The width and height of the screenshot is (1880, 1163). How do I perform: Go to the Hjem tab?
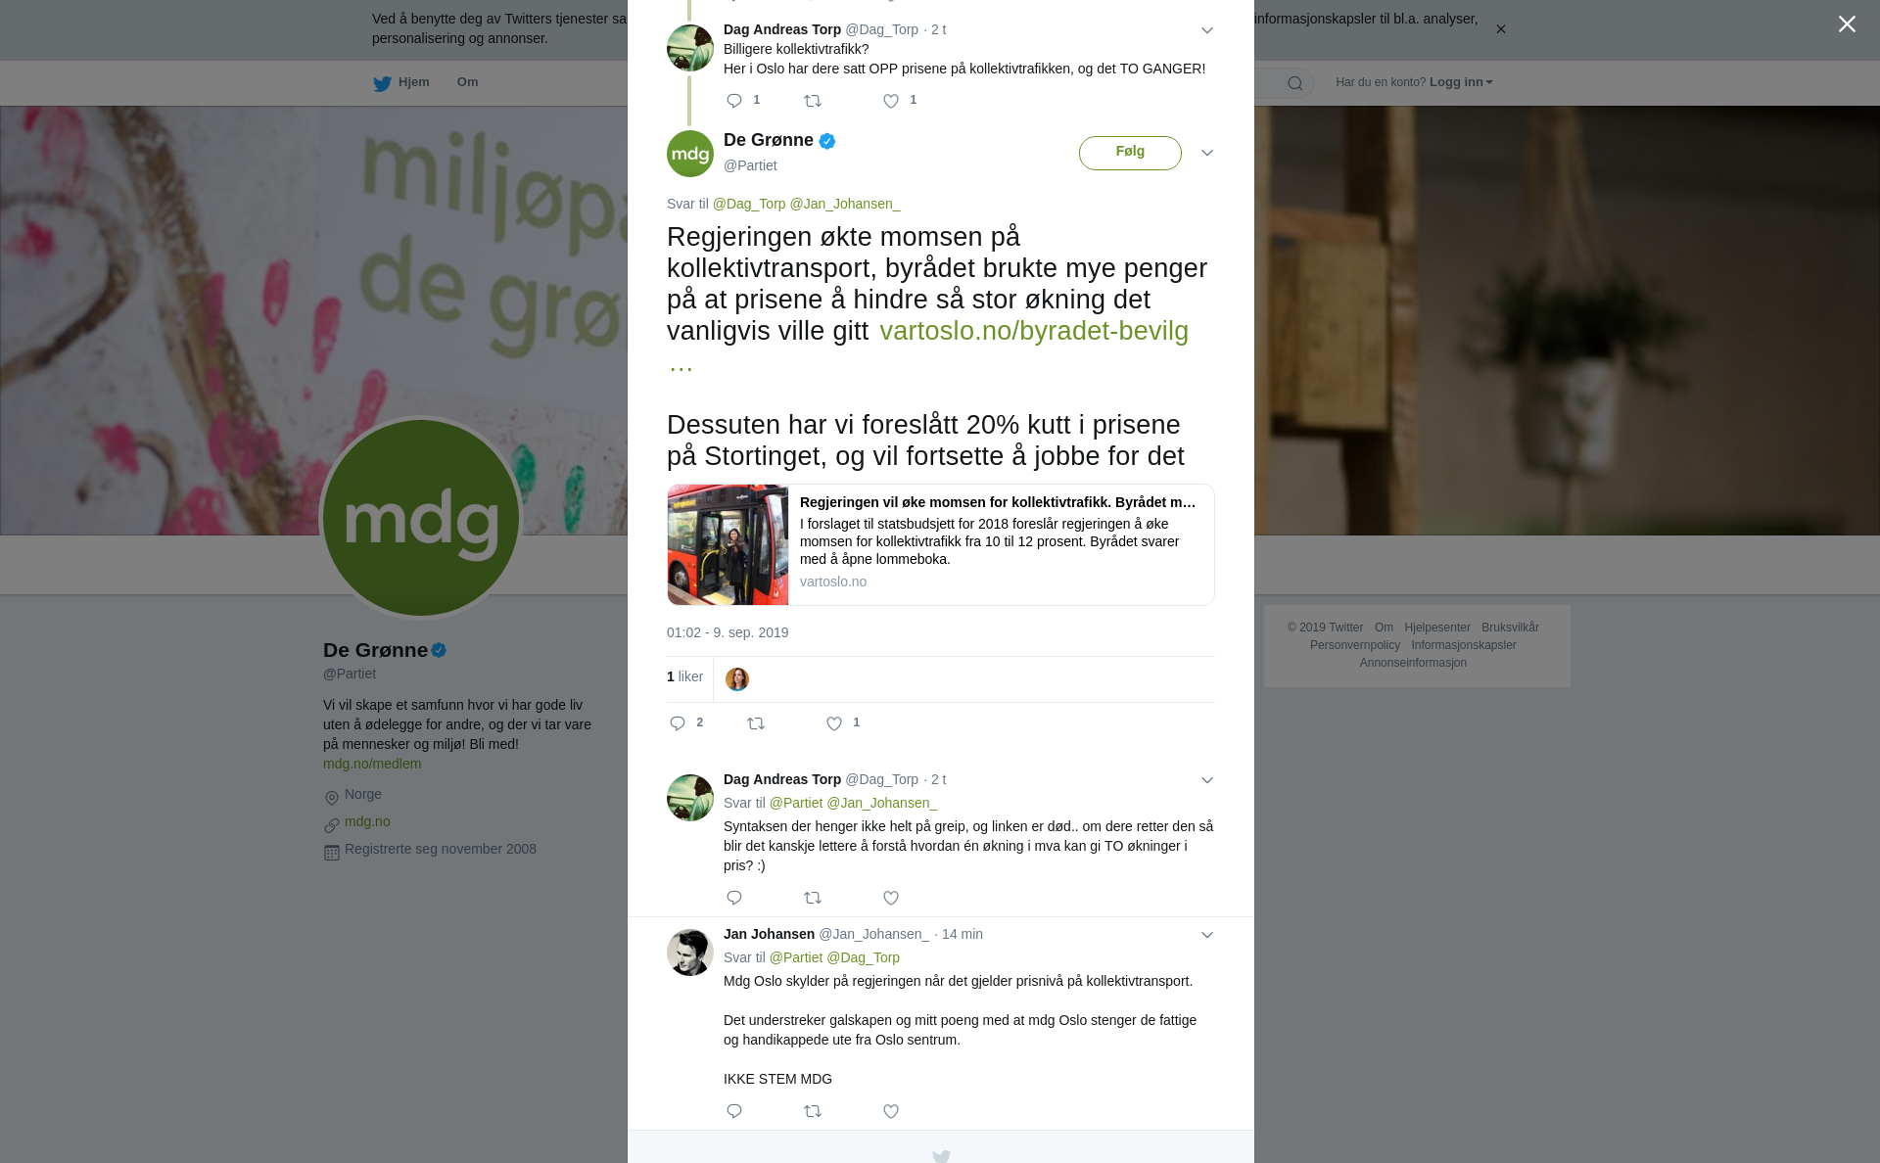[x=401, y=82]
